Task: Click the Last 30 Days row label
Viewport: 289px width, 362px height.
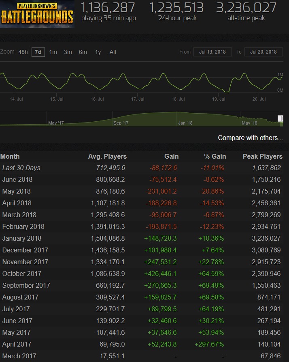Action: click(x=21, y=168)
